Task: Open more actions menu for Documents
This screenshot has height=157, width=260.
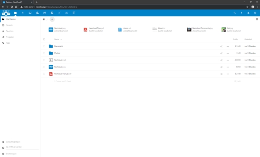Action: point(227,46)
